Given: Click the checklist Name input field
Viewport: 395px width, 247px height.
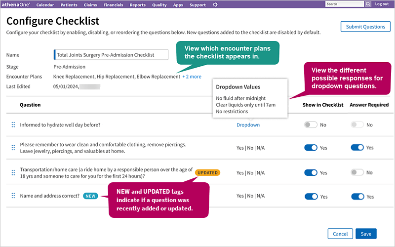Looking at the screenshot, I should [x=111, y=55].
